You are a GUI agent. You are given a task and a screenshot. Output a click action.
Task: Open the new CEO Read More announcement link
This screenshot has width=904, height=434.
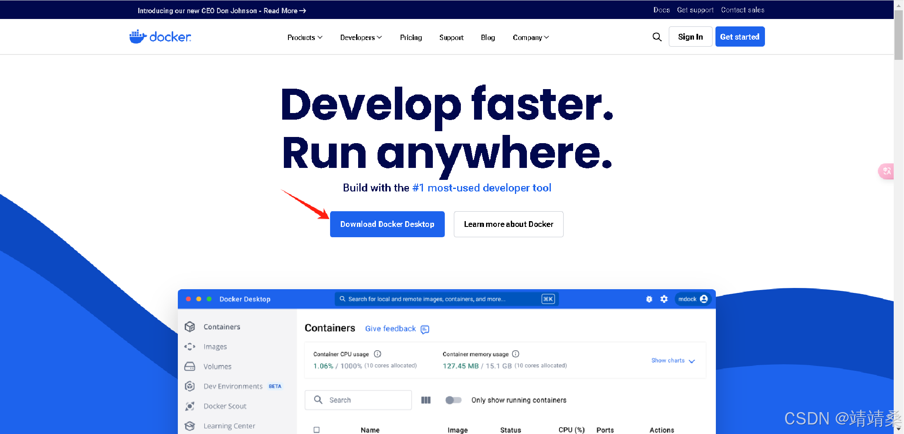pyautogui.click(x=222, y=11)
